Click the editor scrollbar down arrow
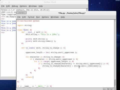This screenshot has height=90, width=120. pyautogui.click(x=115, y=87)
